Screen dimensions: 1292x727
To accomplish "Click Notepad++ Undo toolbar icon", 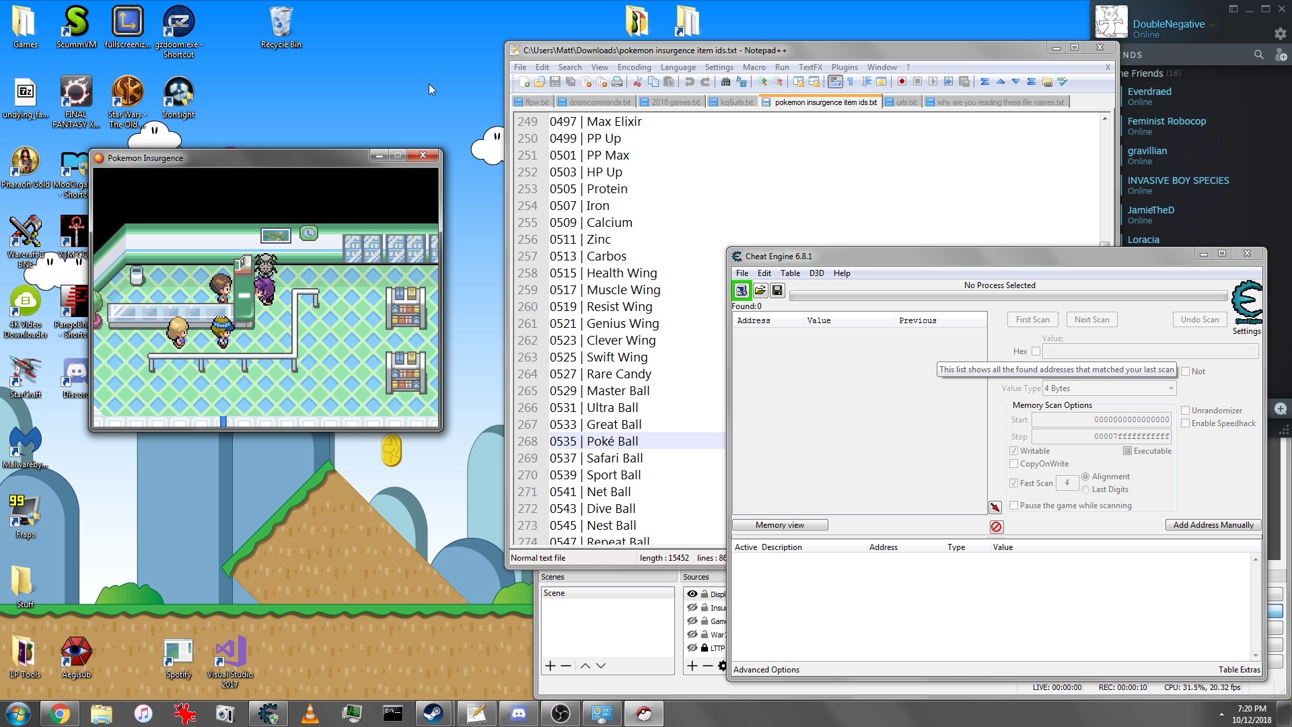I will click(689, 81).
